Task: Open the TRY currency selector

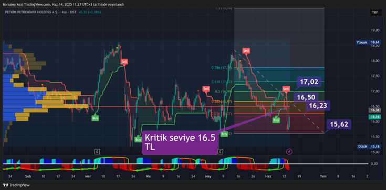Action: coord(375,13)
